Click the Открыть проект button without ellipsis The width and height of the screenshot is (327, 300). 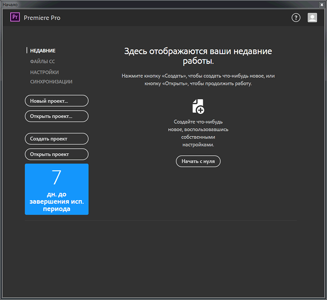coord(56,154)
